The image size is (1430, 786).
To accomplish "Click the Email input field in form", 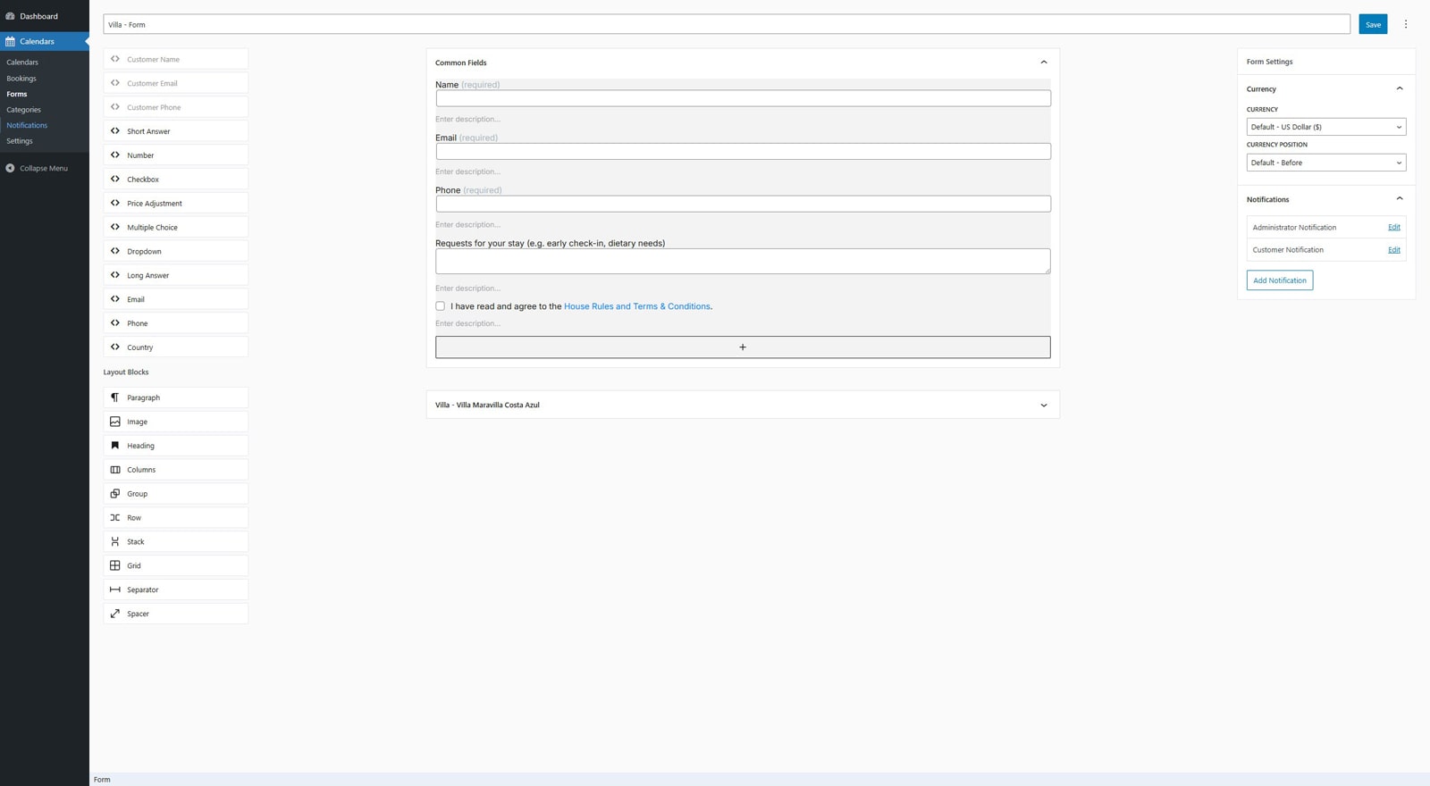I will click(743, 151).
